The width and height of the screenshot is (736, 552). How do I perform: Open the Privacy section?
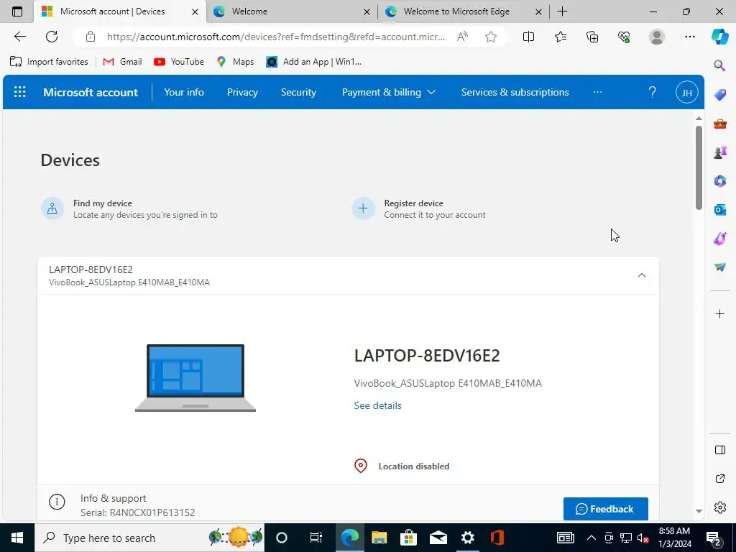[242, 92]
